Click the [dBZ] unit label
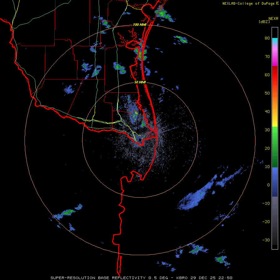This screenshot has width=280, height=280. [264, 22]
